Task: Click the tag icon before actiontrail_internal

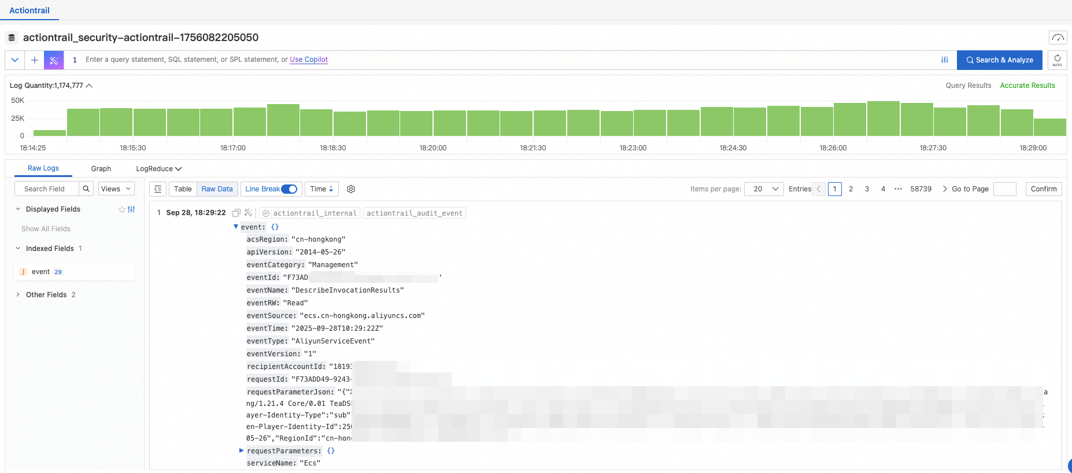Action: pos(266,213)
